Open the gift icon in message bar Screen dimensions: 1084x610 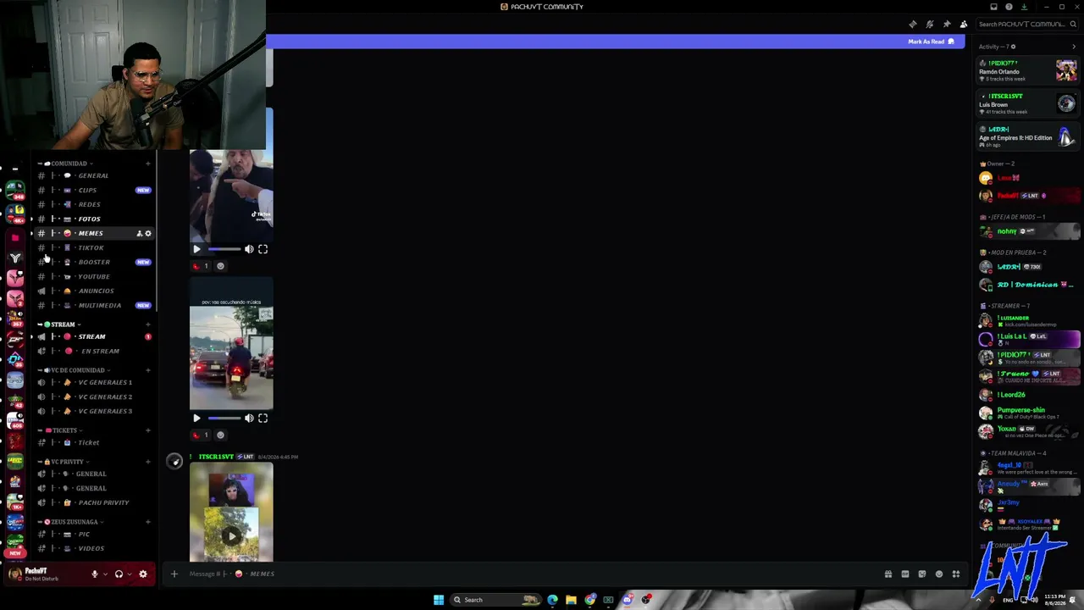click(888, 574)
